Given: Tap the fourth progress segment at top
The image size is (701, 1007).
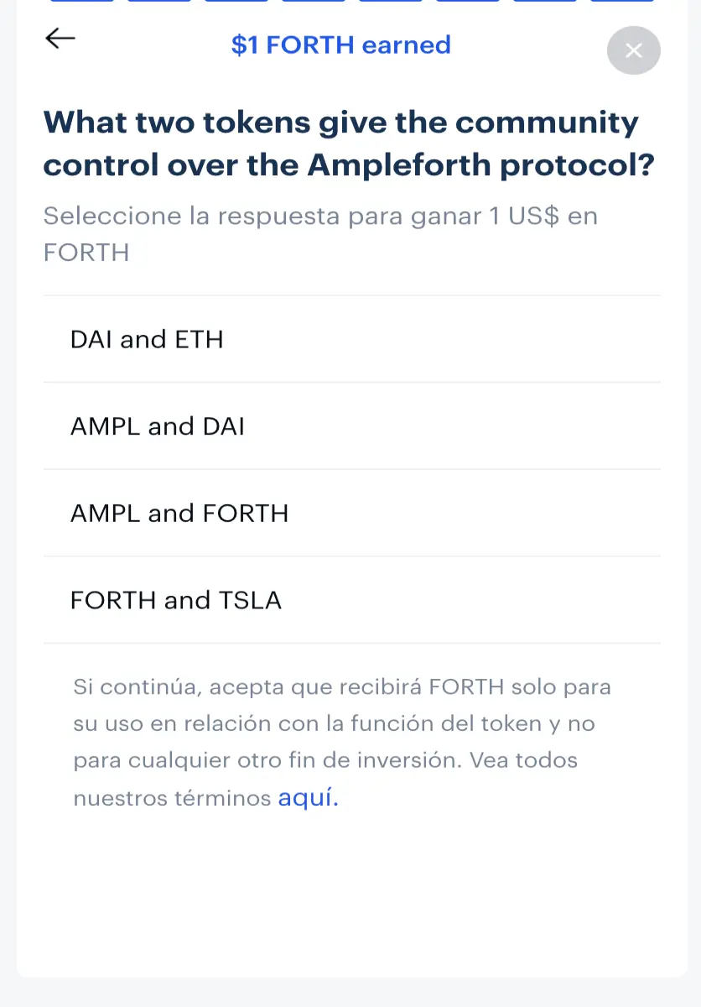Looking at the screenshot, I should tap(314, 1).
